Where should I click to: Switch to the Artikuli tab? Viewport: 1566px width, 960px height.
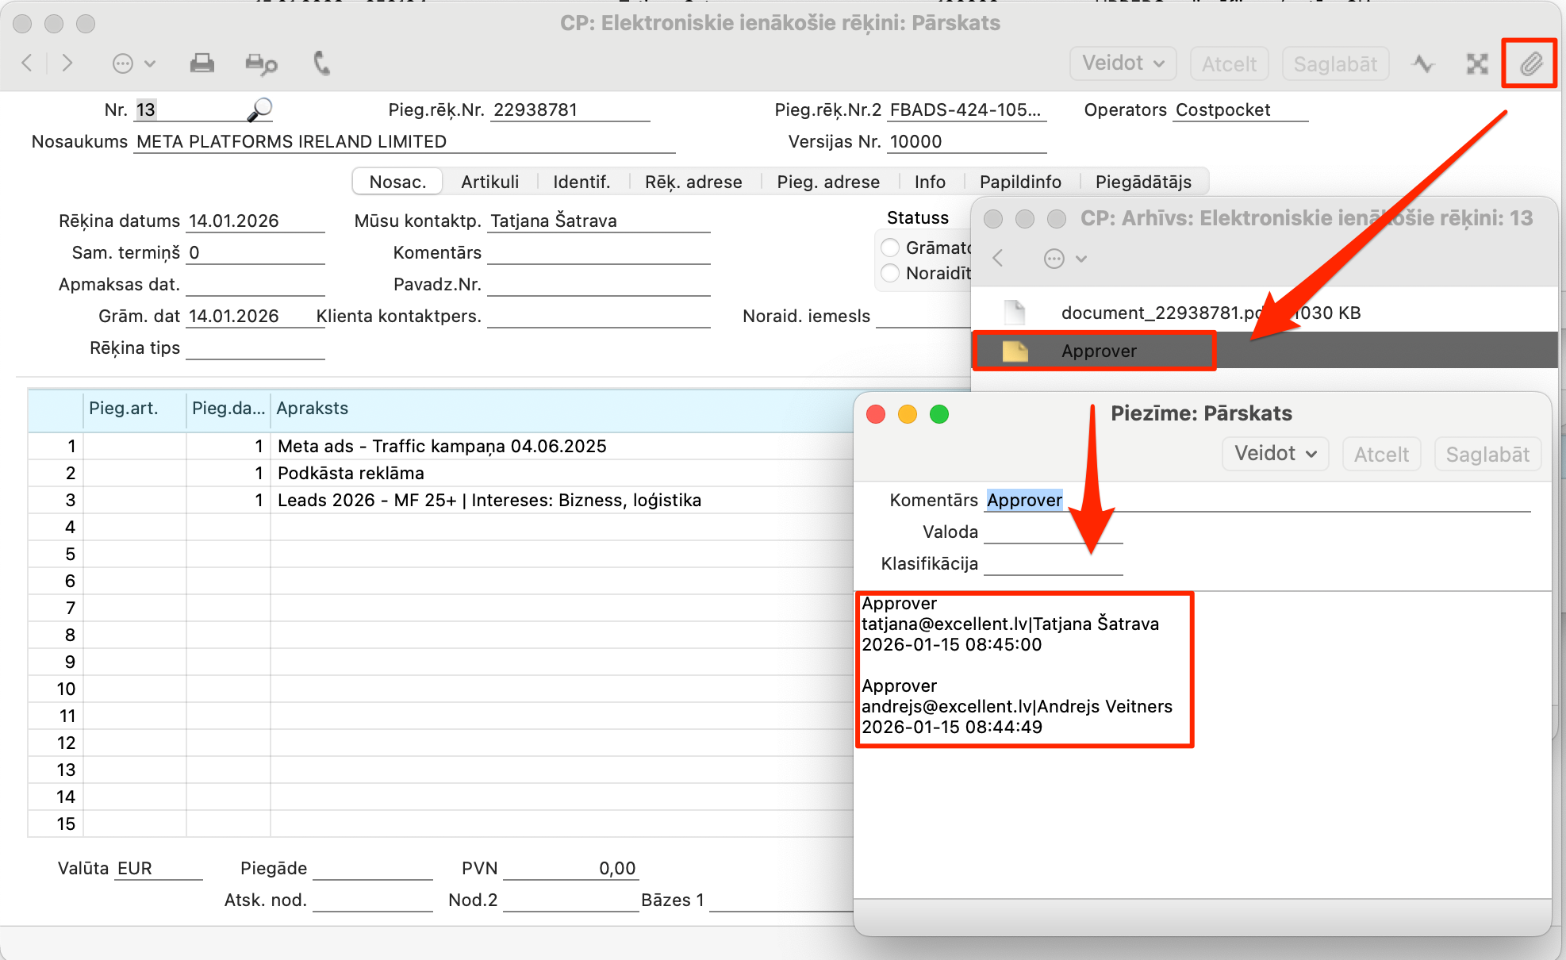coord(489,182)
